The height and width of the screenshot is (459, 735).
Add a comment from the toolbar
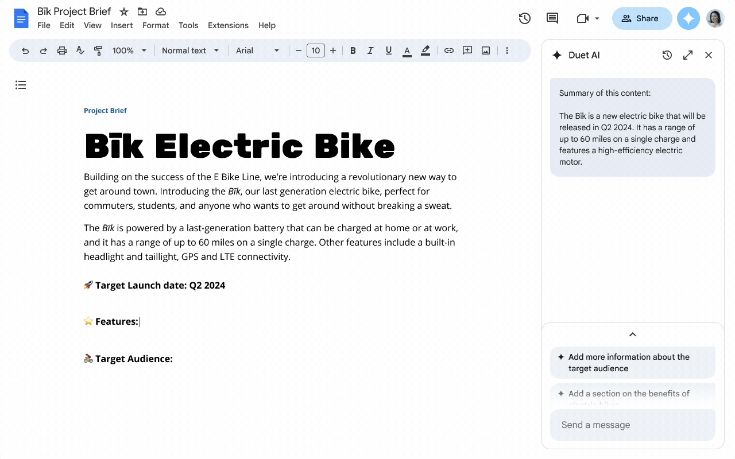click(467, 50)
